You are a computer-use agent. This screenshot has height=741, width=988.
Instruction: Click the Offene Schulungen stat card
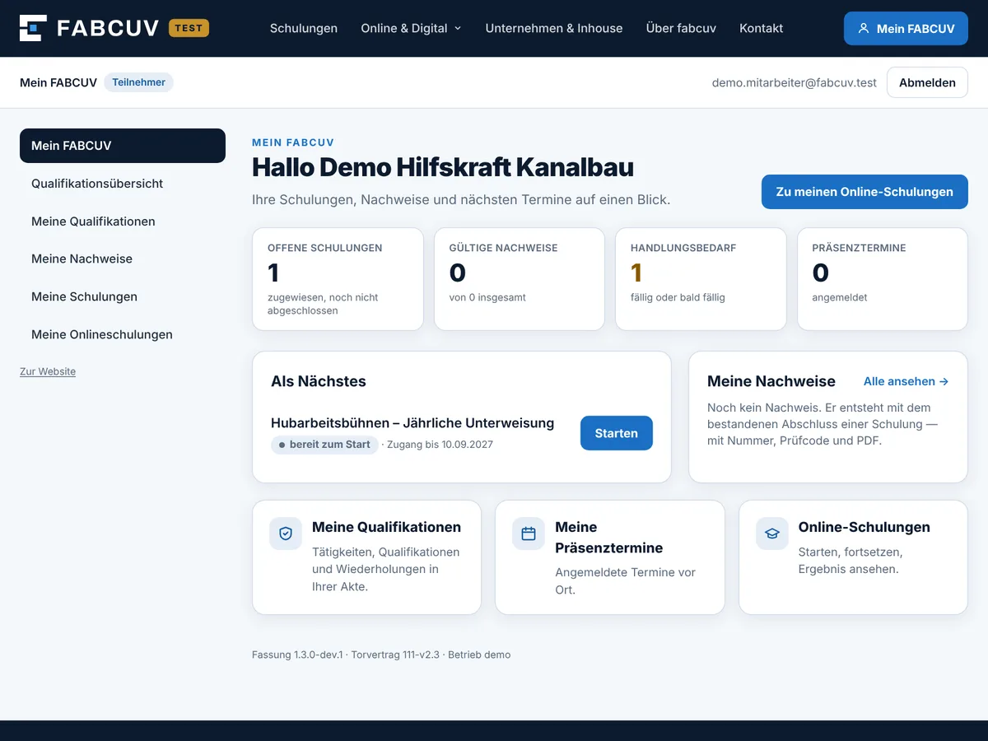pos(338,279)
